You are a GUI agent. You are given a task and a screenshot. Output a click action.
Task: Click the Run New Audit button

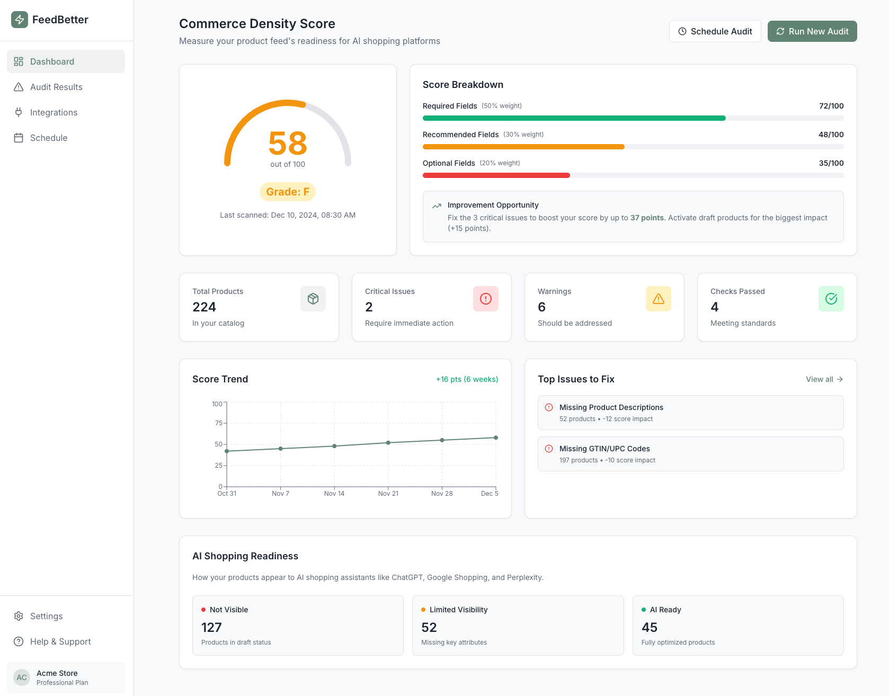coord(812,31)
